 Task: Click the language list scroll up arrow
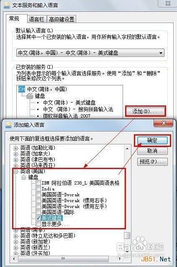[127, 149]
